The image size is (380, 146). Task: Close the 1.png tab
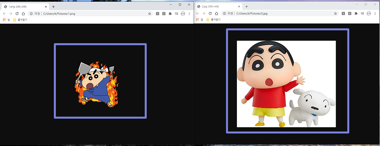click(x=46, y=7)
